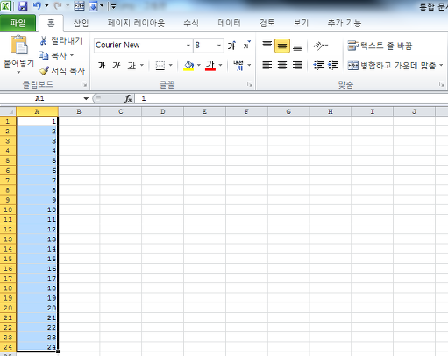Click 병합하고 가운데 맞춤 (Merge & Center) button
This screenshot has height=356, width=448.
click(392, 65)
